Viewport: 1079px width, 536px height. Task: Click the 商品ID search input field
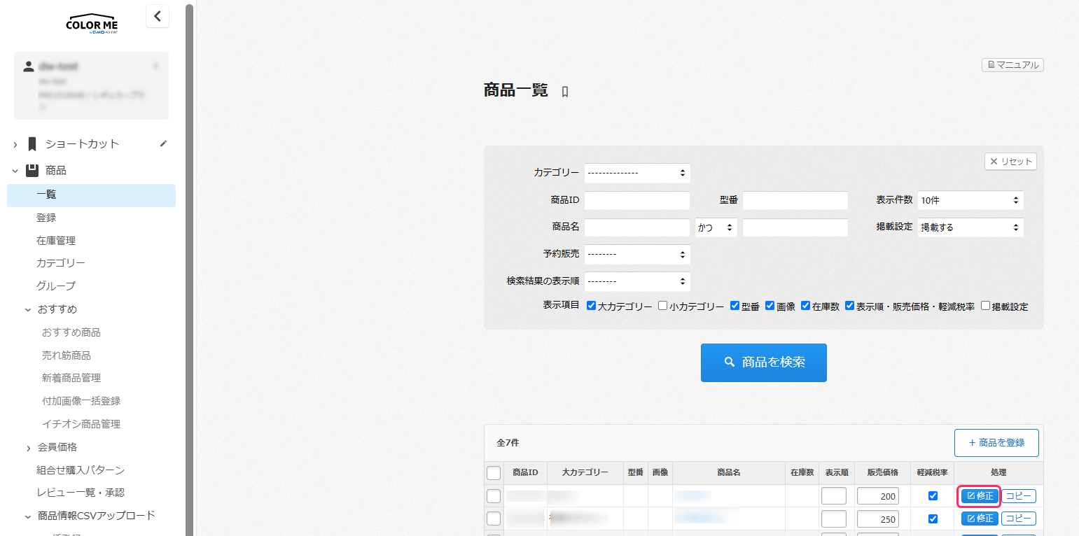click(x=636, y=200)
